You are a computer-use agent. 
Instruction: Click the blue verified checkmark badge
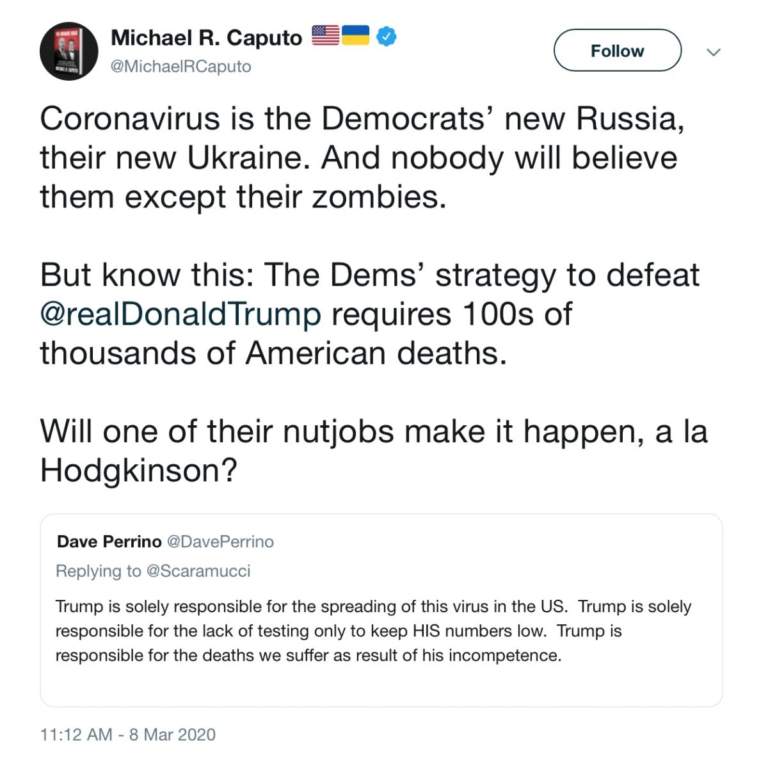click(386, 36)
